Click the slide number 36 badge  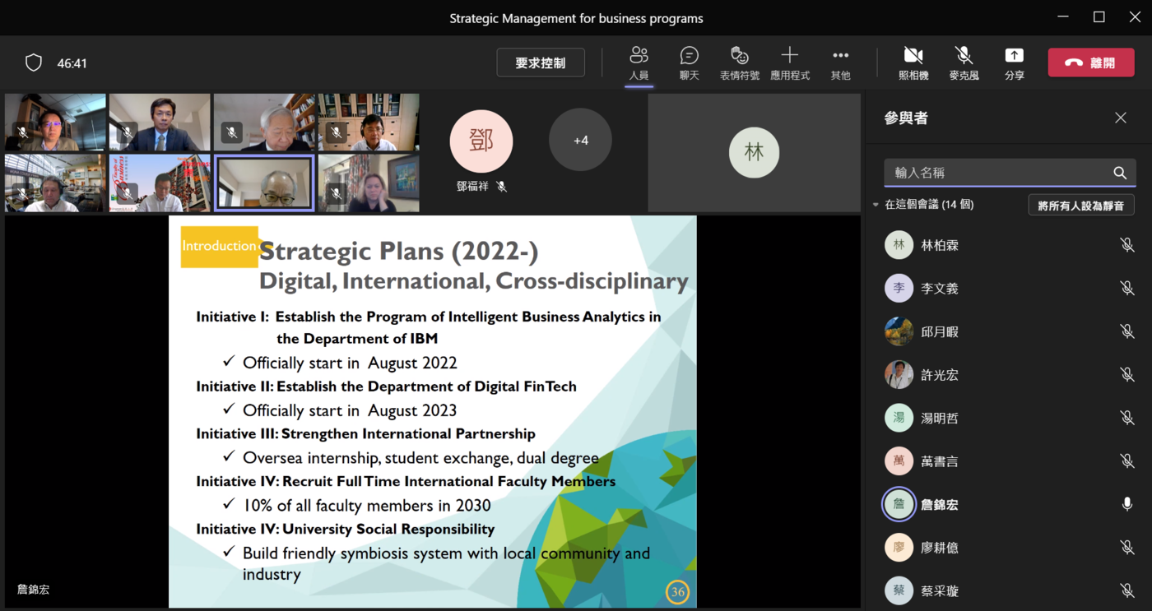pos(677,591)
